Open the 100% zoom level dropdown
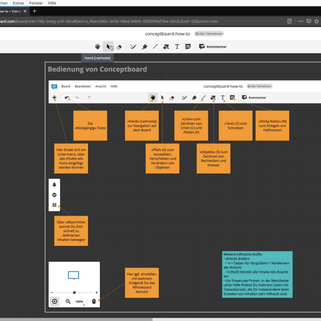 coord(79,302)
